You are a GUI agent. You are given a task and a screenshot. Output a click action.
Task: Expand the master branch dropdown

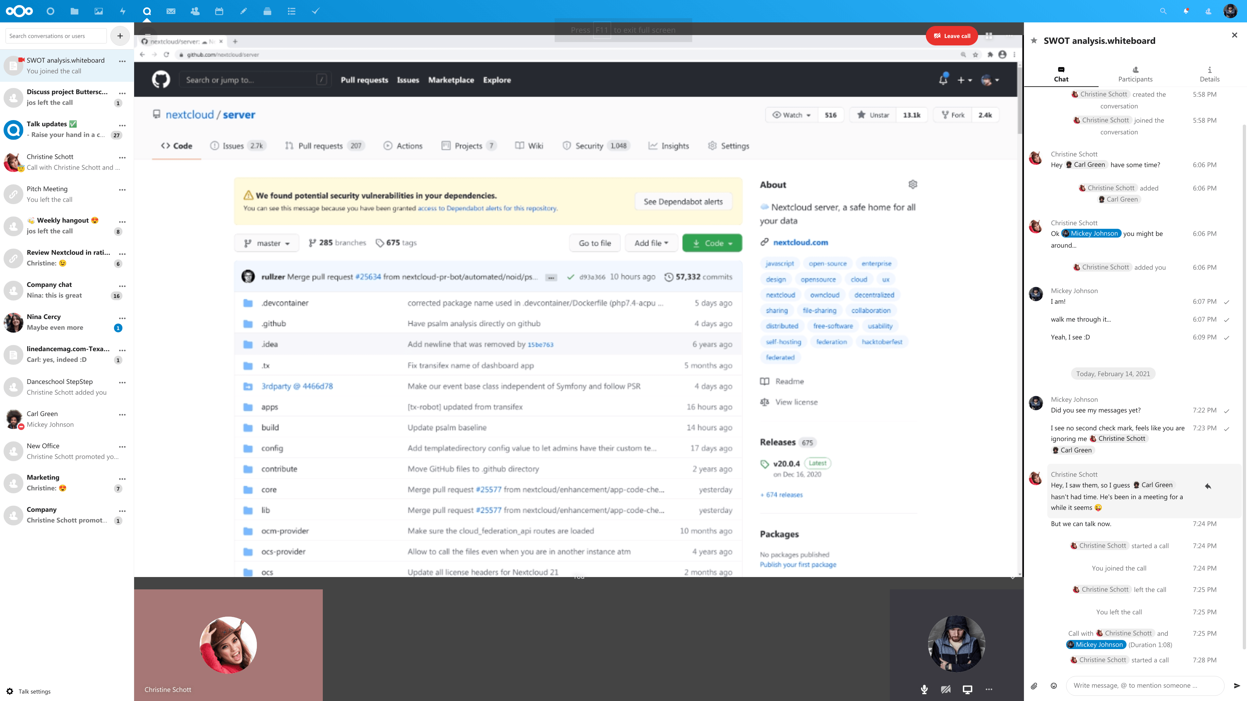click(267, 243)
